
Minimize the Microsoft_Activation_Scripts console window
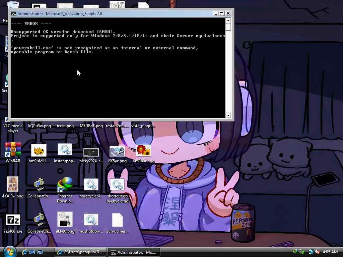pyautogui.click(x=216, y=13)
